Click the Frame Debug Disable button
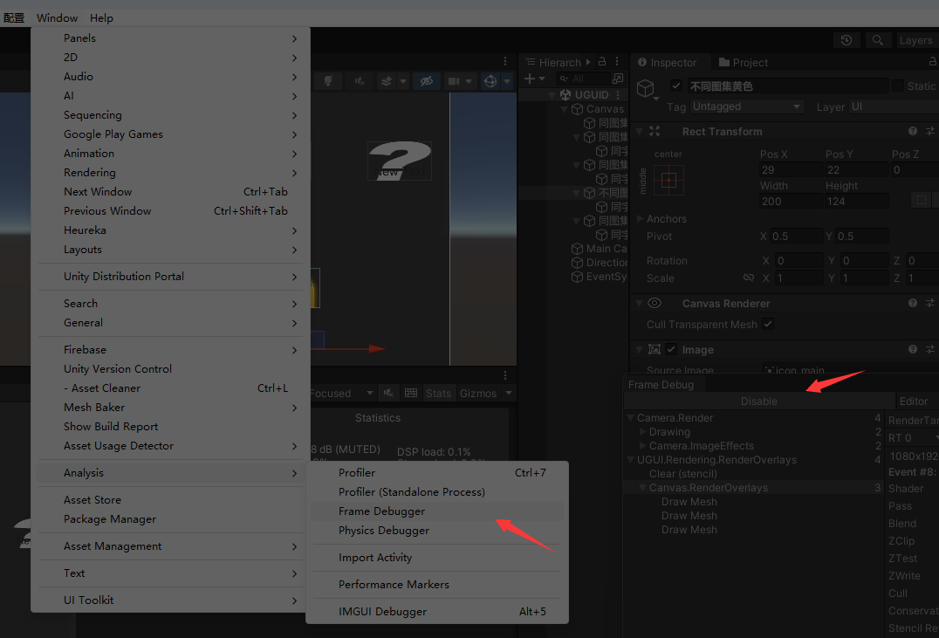The width and height of the screenshot is (939, 638). point(758,401)
